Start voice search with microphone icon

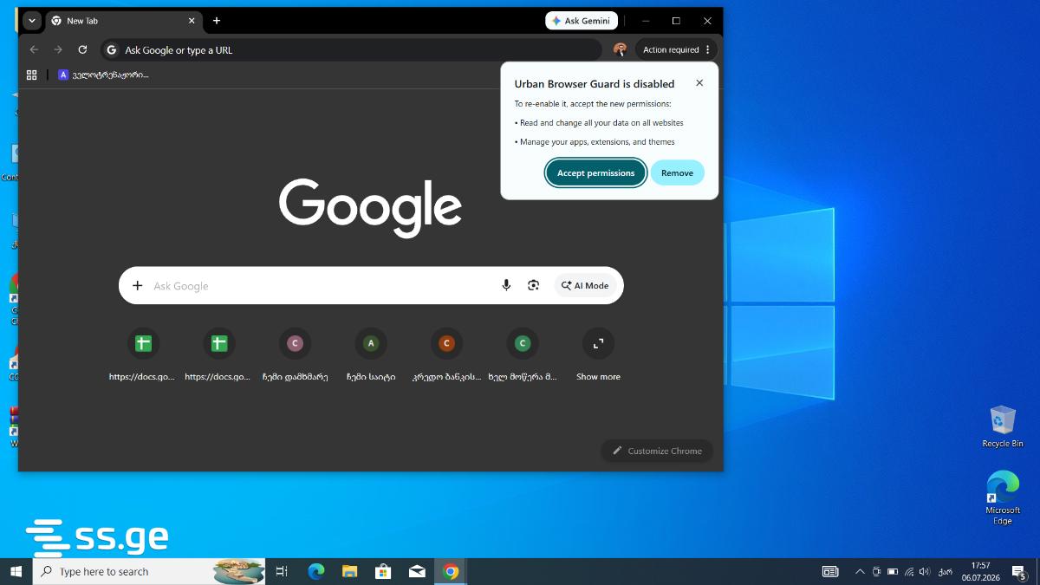(x=506, y=286)
